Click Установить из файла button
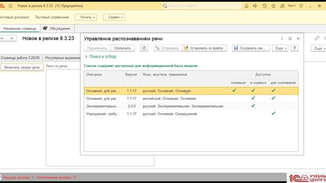This screenshot has height=183, width=326. tap(204, 48)
